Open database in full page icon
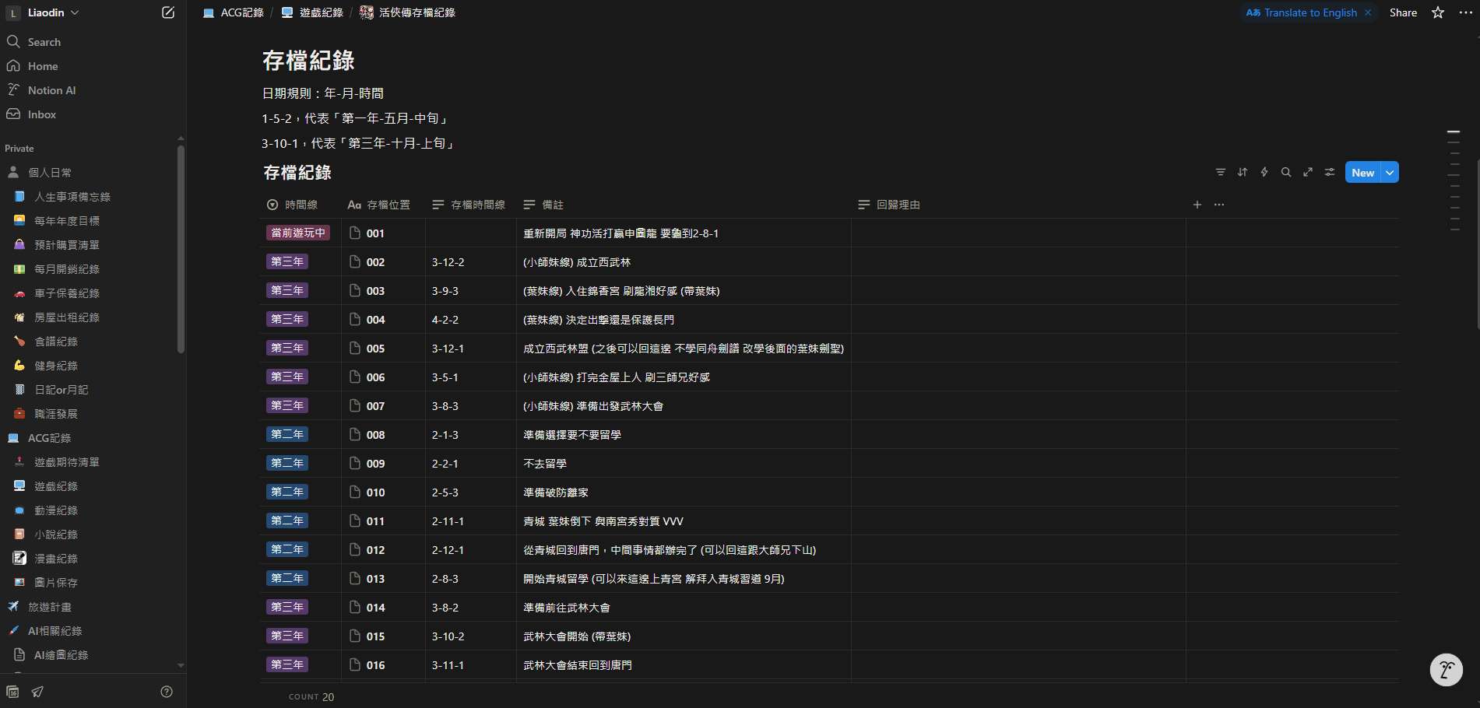1480x708 pixels. 1308,172
